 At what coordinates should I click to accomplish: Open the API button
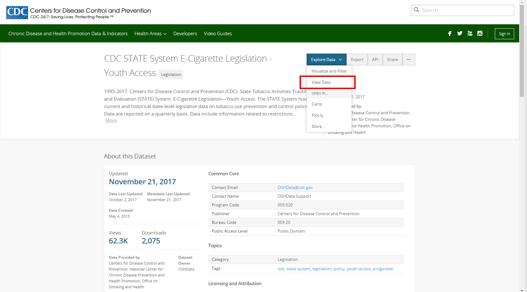[375, 60]
